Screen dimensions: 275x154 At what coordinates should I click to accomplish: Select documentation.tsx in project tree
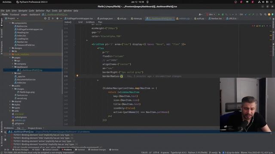[26, 80]
